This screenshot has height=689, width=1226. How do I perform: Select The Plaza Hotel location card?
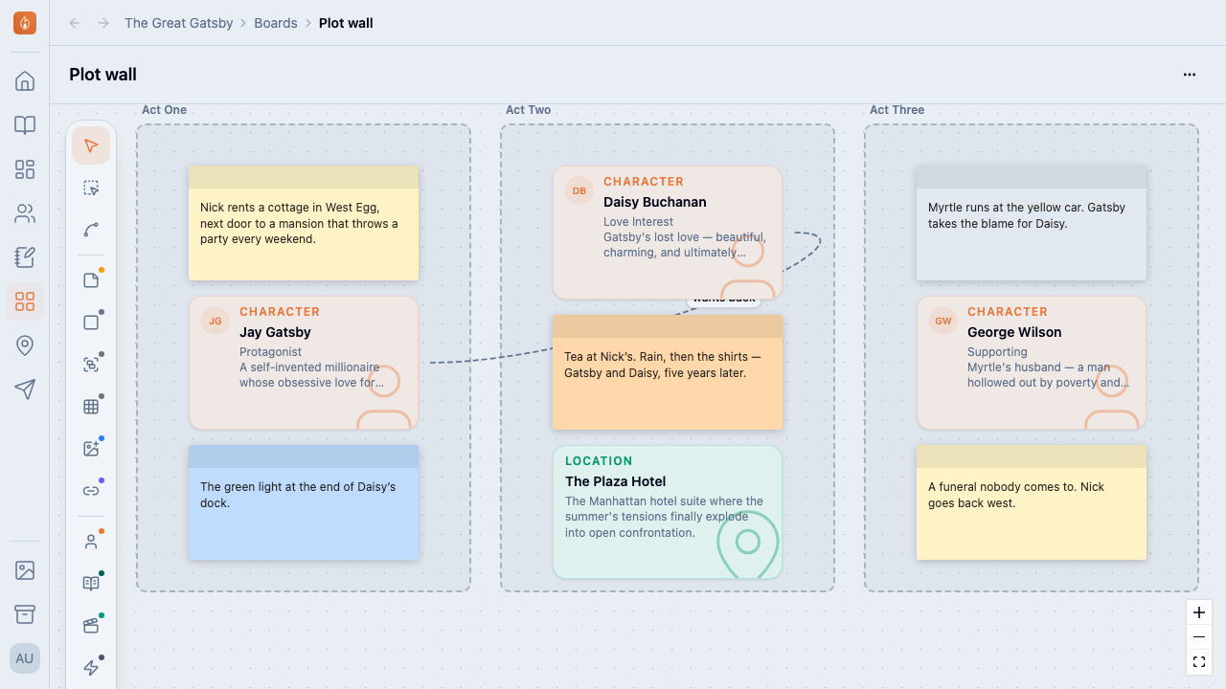click(x=668, y=512)
